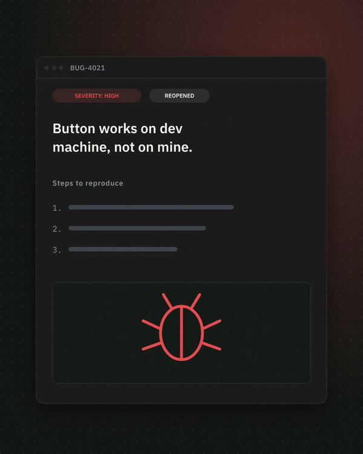This screenshot has height=454, width=363.
Task: Click the step number 3.
Action: point(57,250)
